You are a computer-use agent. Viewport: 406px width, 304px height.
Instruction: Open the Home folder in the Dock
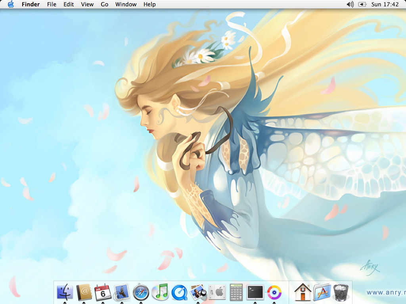click(303, 292)
